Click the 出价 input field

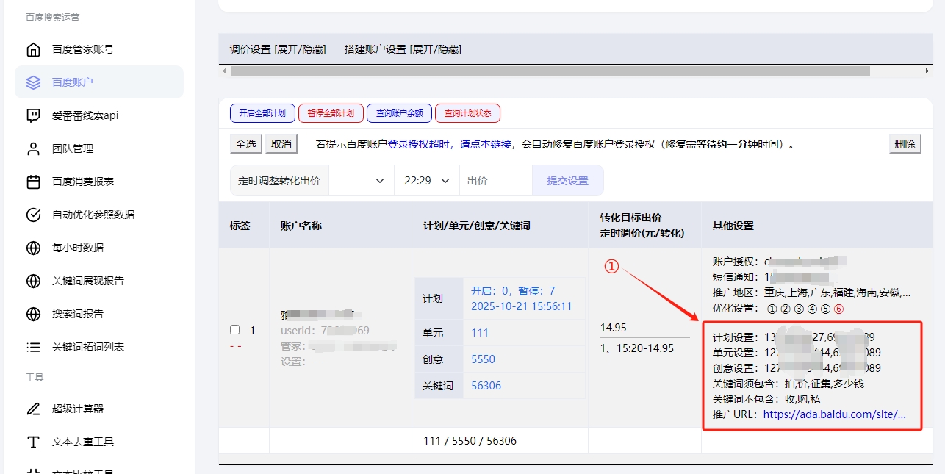[x=495, y=181]
